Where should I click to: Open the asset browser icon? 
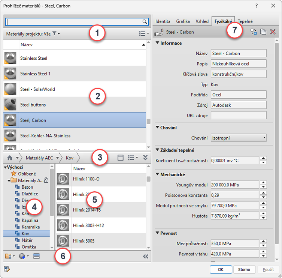tap(36, 256)
